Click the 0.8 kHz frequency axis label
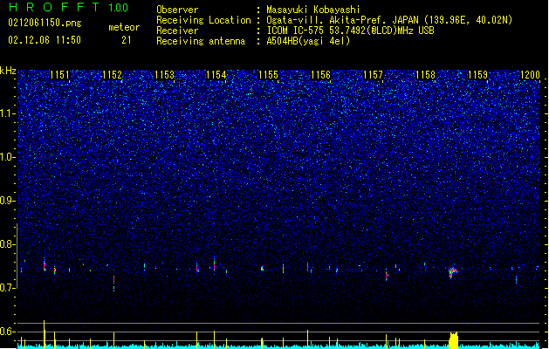The width and height of the screenshot is (549, 349). pos(8,244)
